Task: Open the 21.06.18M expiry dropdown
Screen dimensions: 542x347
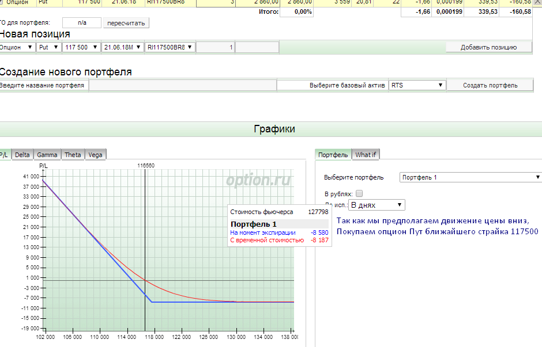Action: [x=122, y=47]
